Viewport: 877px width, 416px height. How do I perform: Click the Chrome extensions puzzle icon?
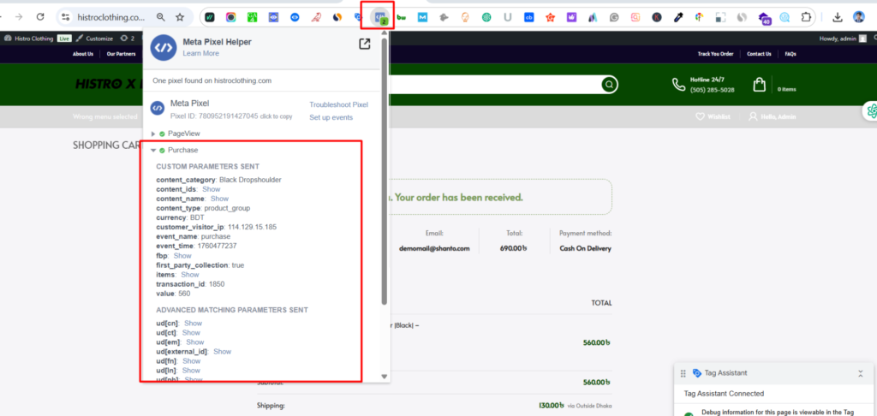806,17
